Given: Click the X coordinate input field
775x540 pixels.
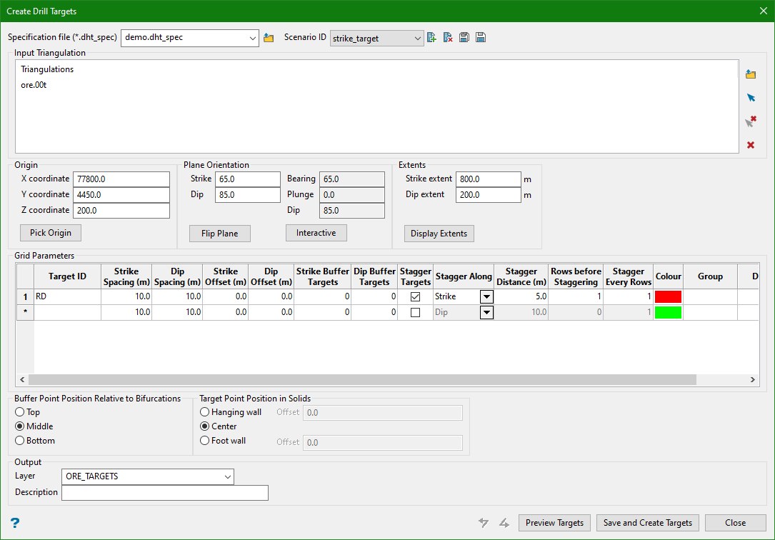Looking at the screenshot, I should (x=121, y=179).
